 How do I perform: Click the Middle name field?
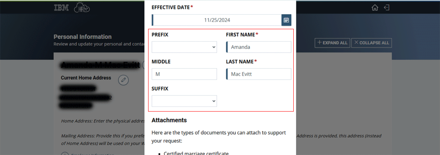pyautogui.click(x=184, y=74)
